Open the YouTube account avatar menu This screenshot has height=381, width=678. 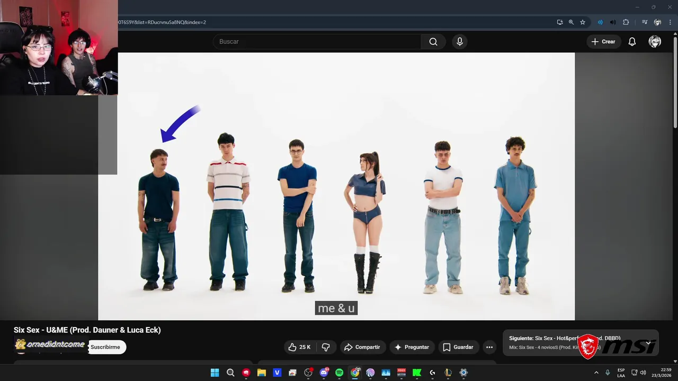point(655,42)
